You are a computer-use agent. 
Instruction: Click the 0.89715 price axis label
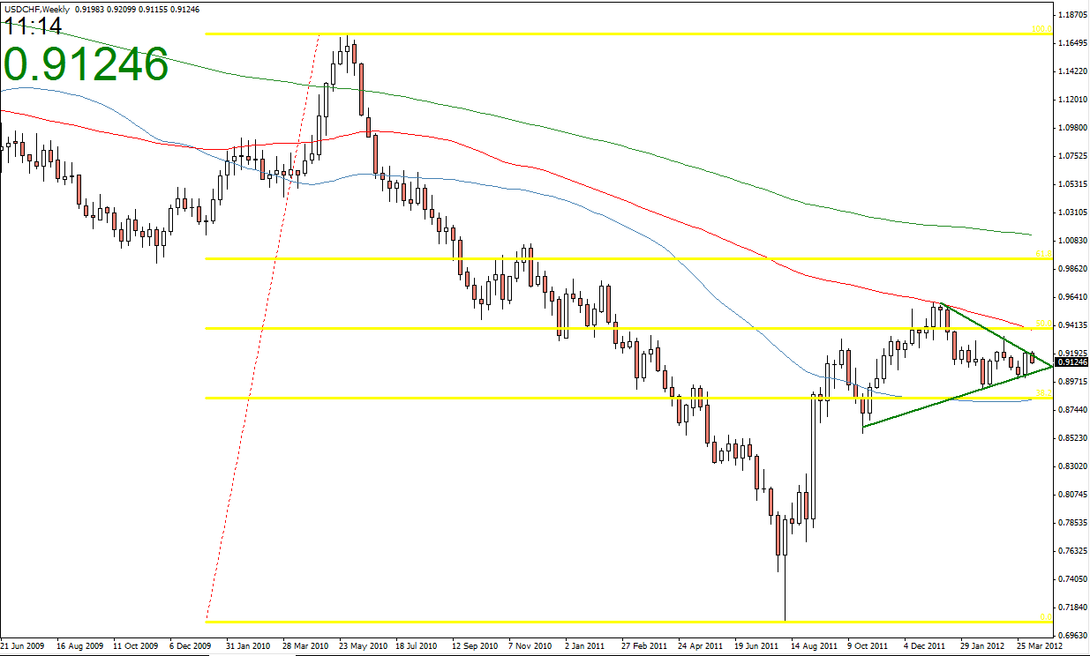[x=1072, y=382]
